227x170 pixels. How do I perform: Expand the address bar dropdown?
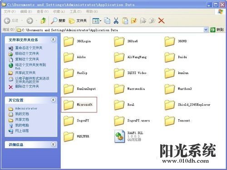(x=206, y=30)
